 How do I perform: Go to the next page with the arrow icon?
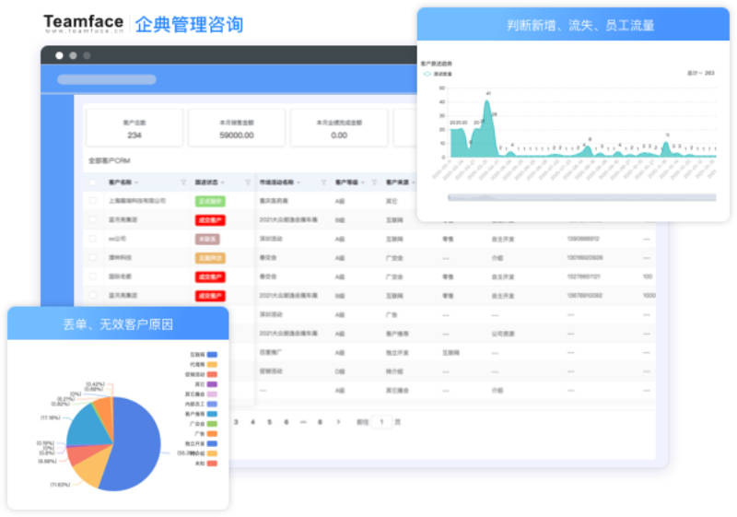point(338,421)
